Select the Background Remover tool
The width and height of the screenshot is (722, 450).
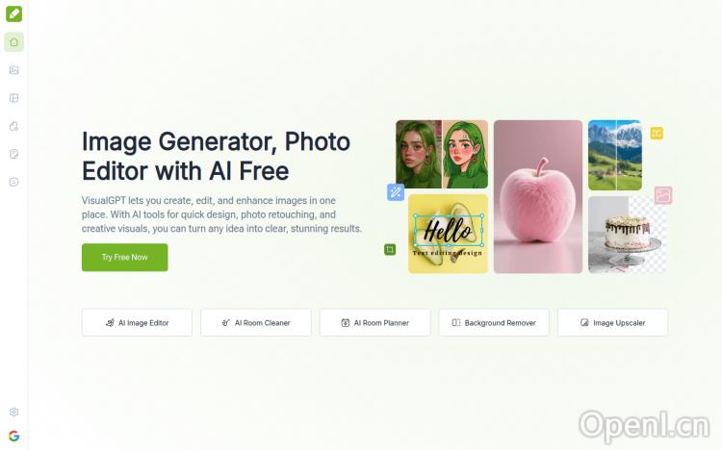pos(494,322)
